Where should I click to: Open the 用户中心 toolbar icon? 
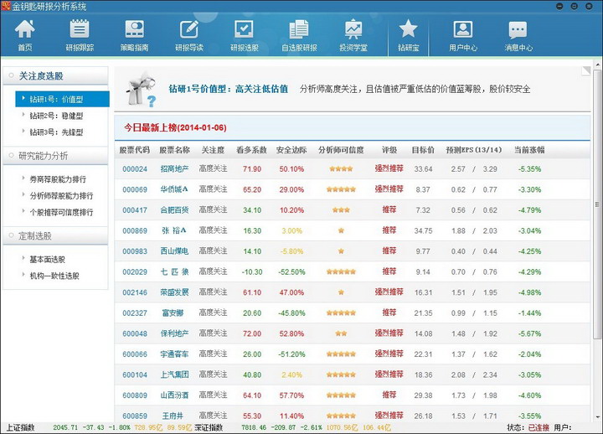463,34
